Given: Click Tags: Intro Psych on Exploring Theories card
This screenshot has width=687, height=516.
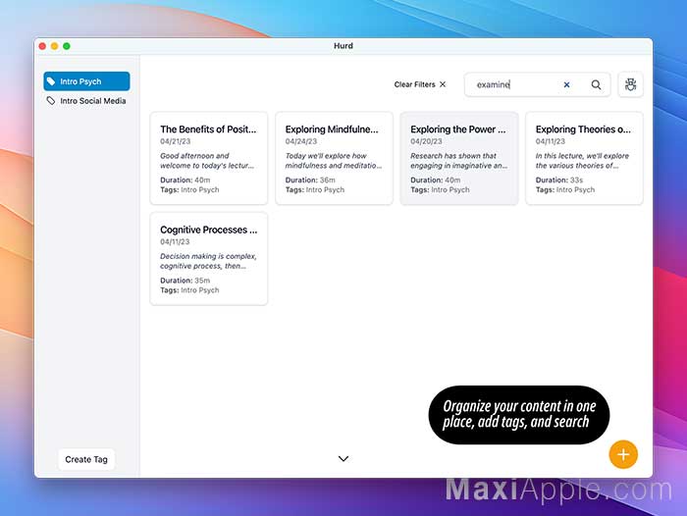Looking at the screenshot, I should pos(565,189).
